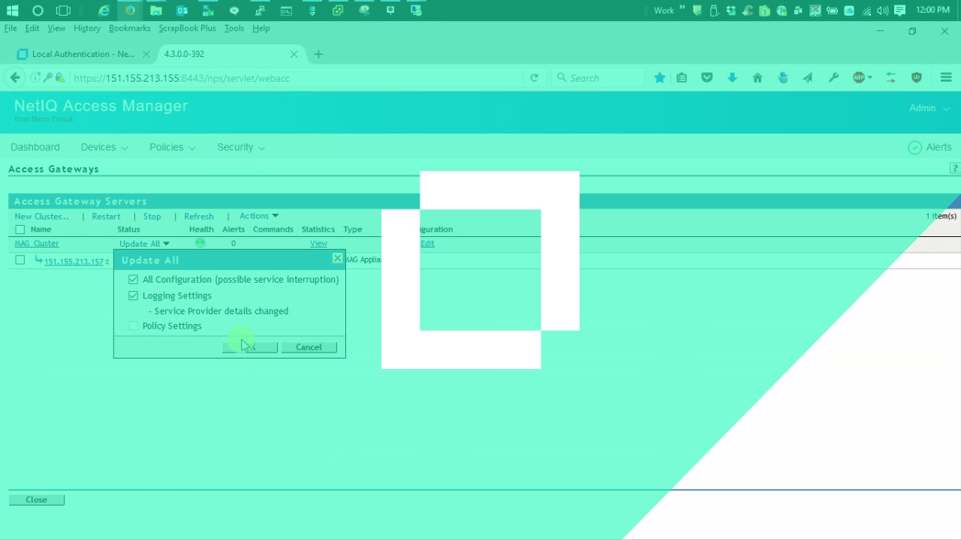Uncheck the Logging Settings checkbox

(134, 296)
